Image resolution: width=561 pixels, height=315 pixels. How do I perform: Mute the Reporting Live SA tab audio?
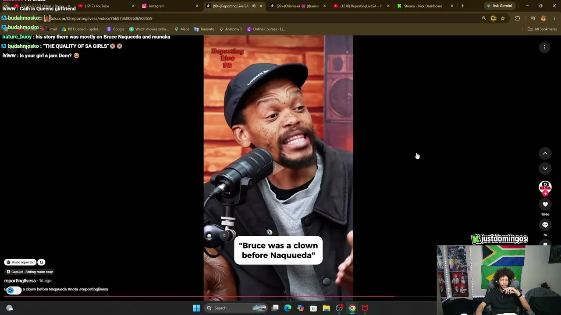point(254,6)
